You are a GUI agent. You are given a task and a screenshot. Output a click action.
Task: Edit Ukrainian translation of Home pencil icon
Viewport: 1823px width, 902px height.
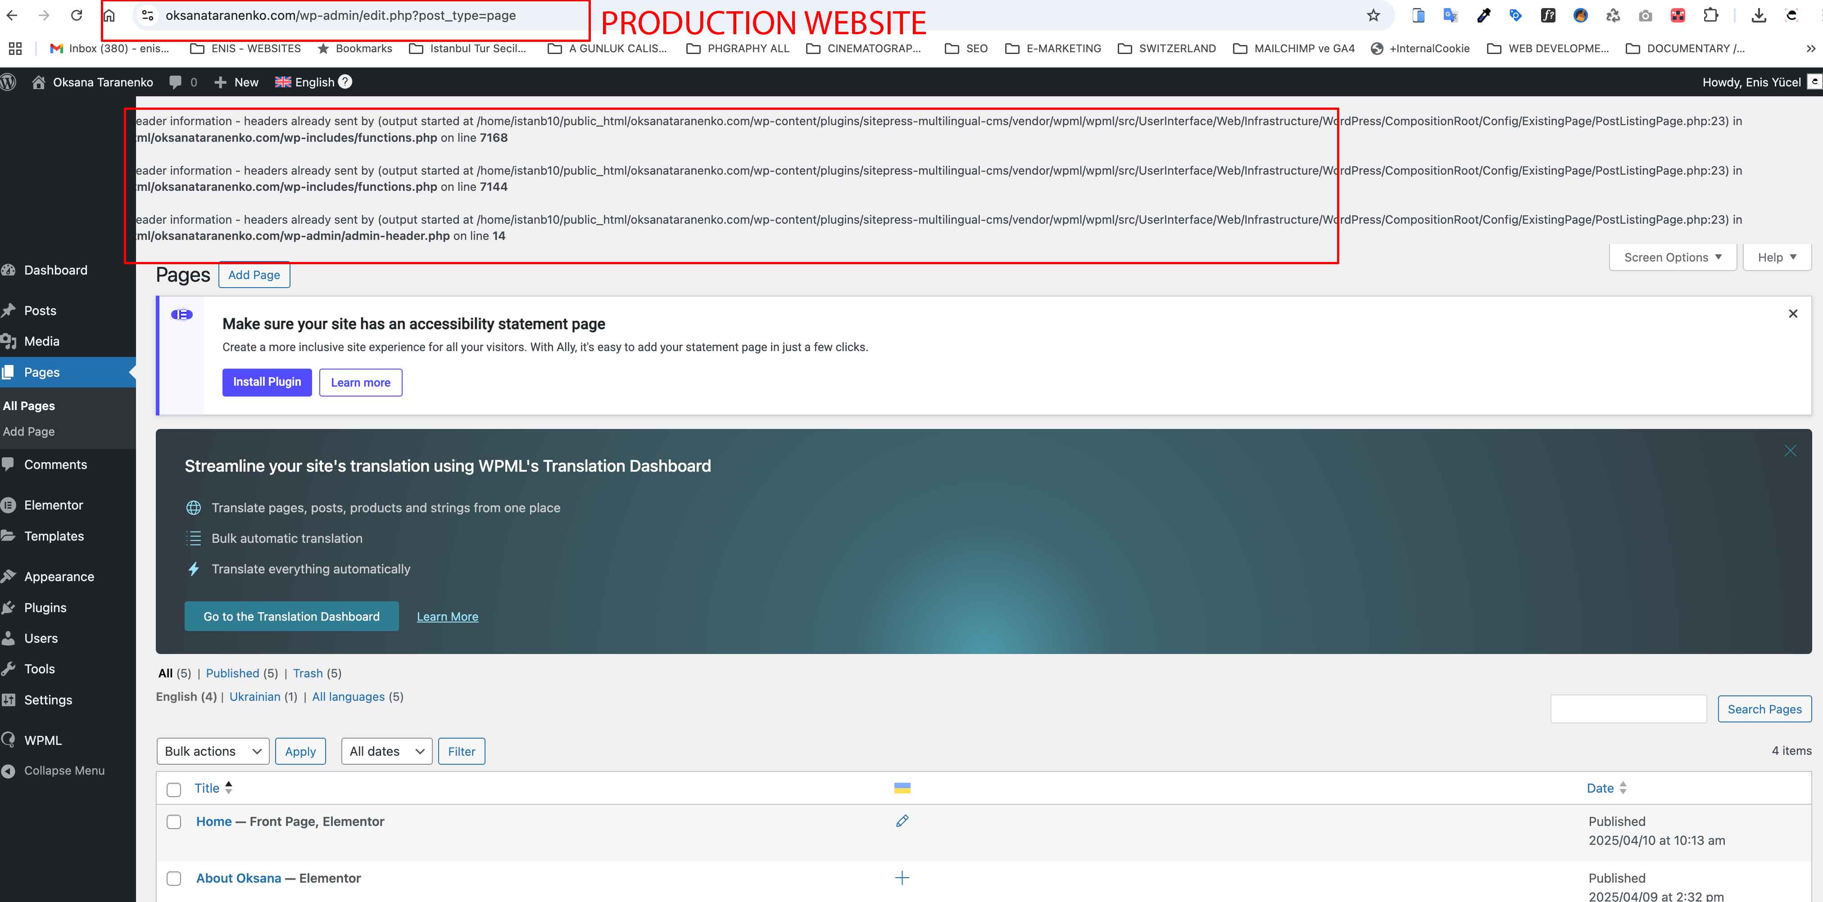[902, 821]
